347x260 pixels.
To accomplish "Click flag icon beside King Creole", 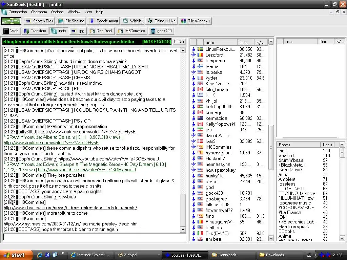I will click(200, 84).
